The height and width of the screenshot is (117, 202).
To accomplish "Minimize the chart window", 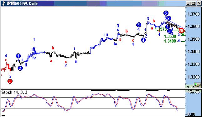I will pyautogui.click(x=189, y=3).
